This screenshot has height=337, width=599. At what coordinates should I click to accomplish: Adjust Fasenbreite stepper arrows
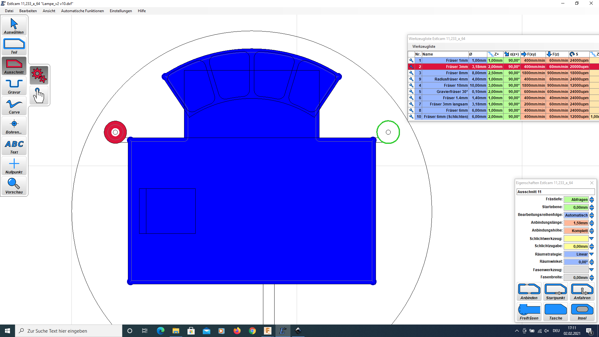(x=592, y=278)
